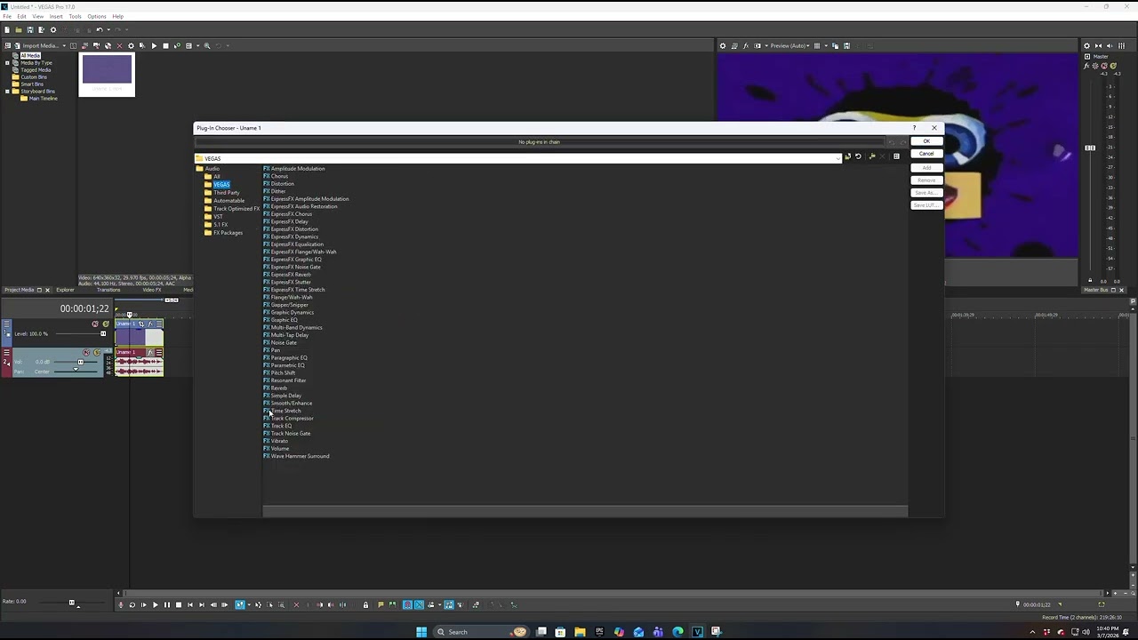Toggle loop playback in transport bar
The width and height of the screenshot is (1138, 640).
coord(132,604)
